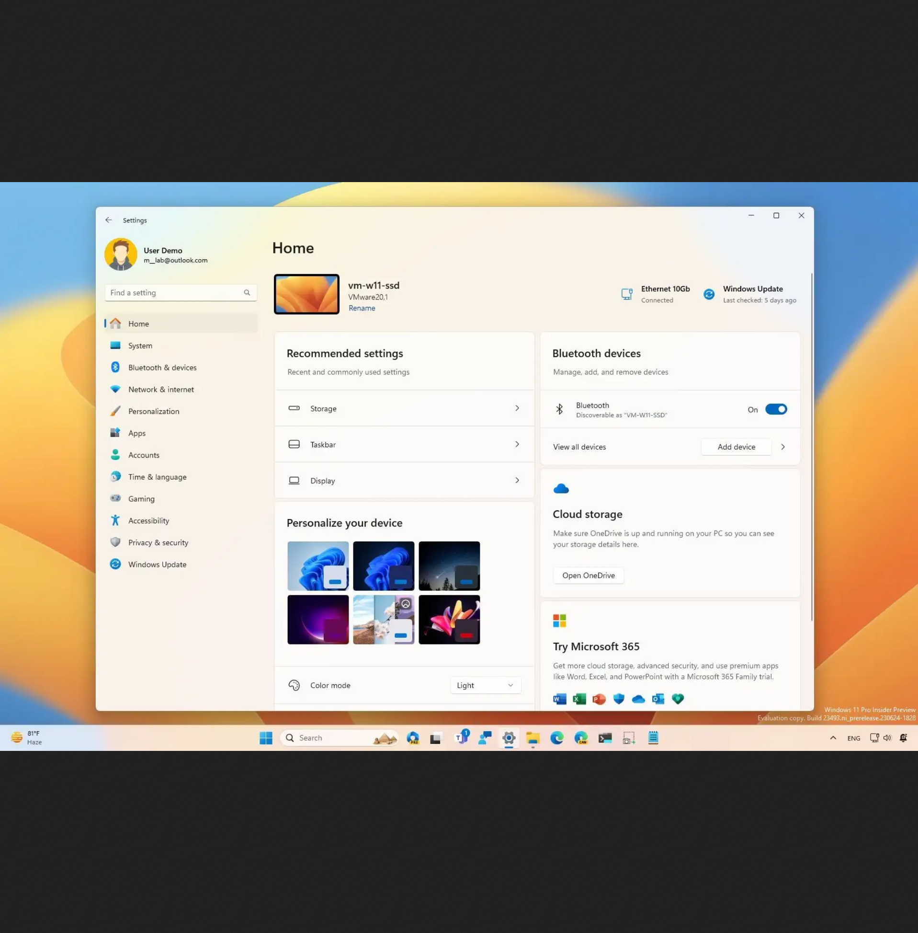Open the weather widget showing 81°F

[x=26, y=737]
